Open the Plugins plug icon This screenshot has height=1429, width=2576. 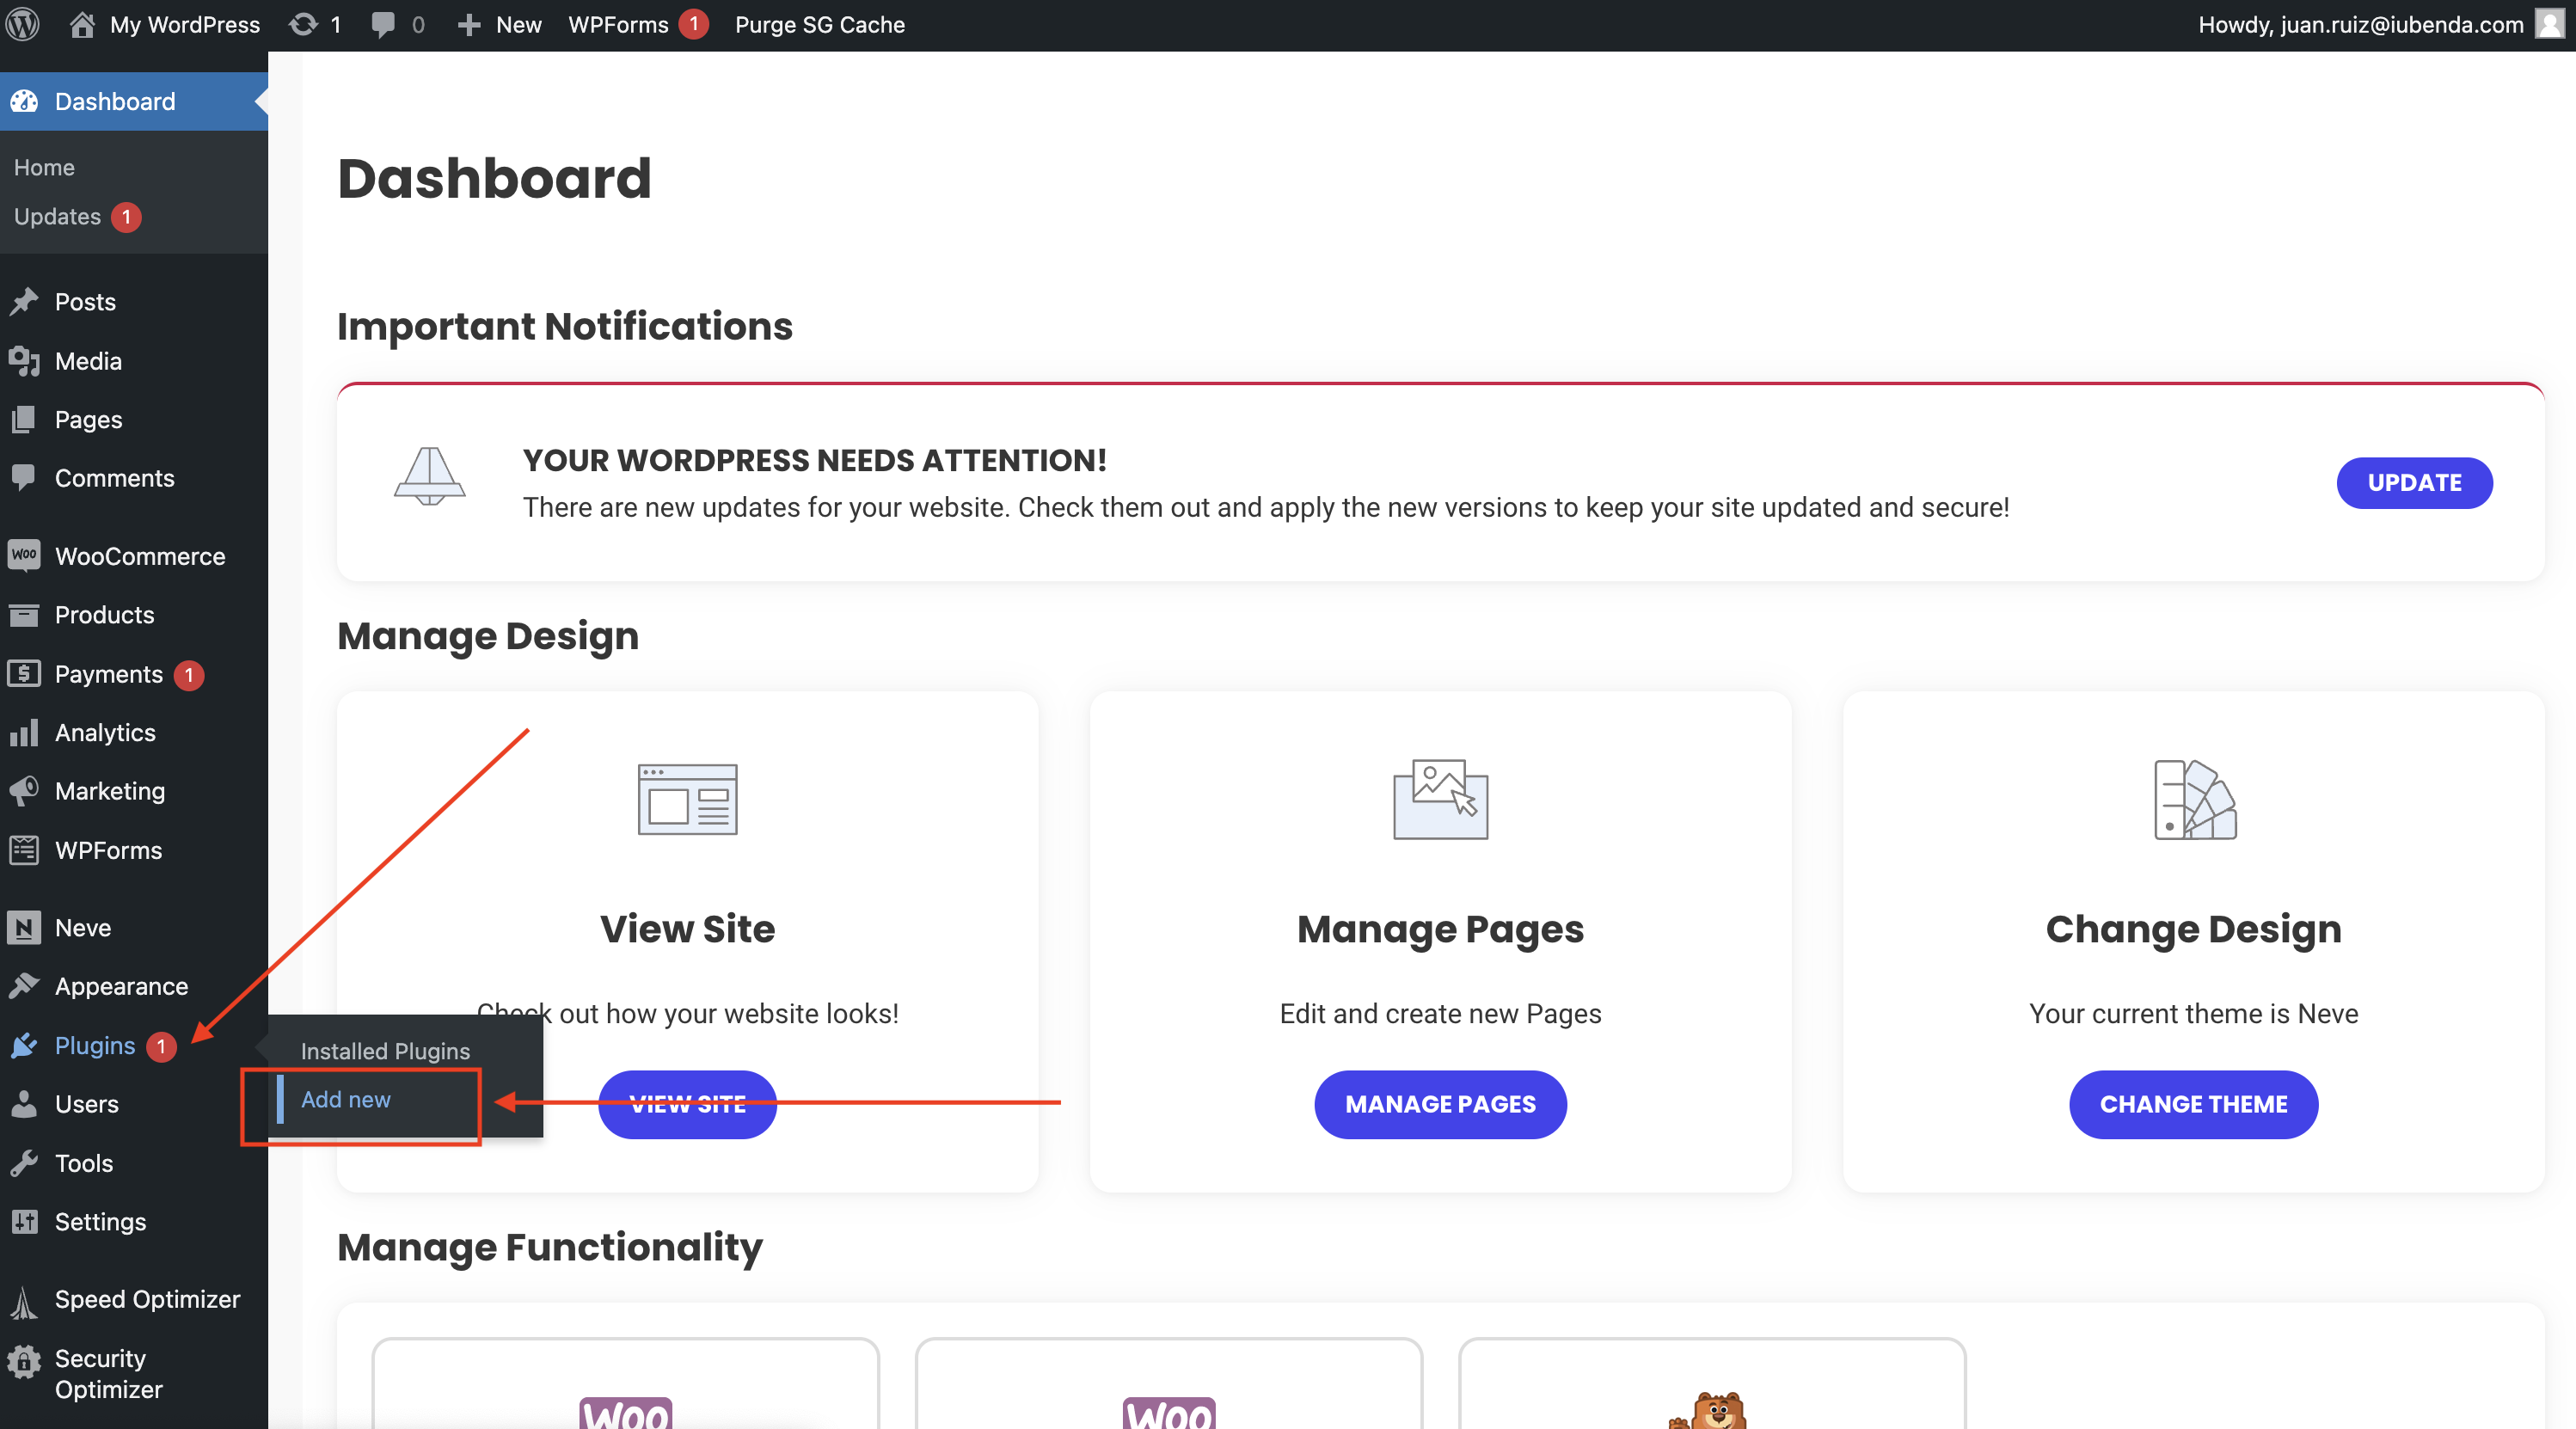coord(25,1046)
